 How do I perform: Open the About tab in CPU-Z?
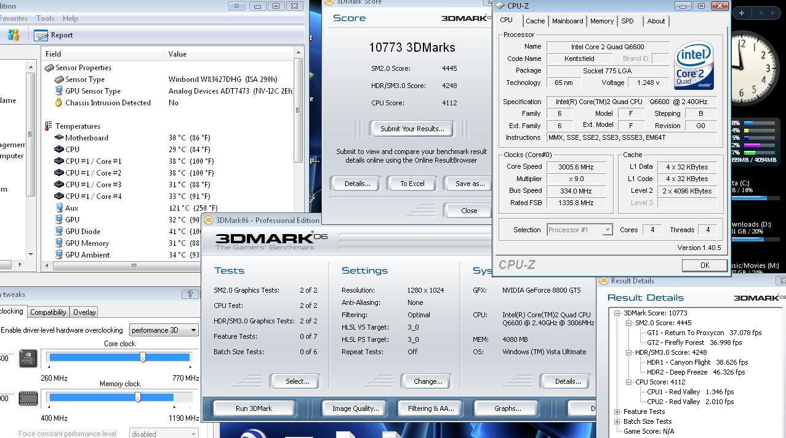[x=656, y=21]
